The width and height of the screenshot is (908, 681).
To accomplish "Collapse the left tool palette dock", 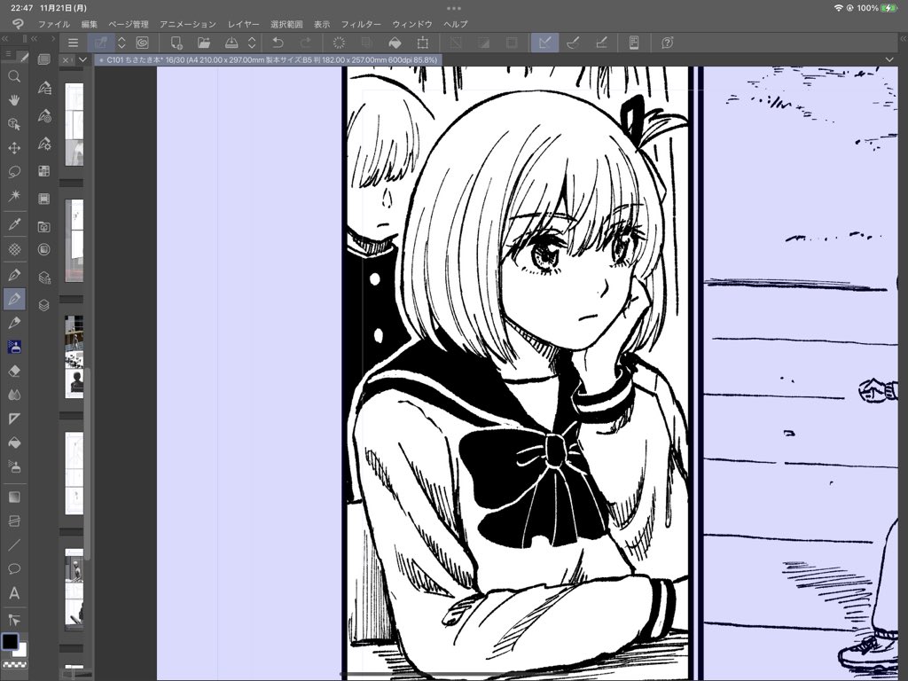I will click(x=5, y=38).
